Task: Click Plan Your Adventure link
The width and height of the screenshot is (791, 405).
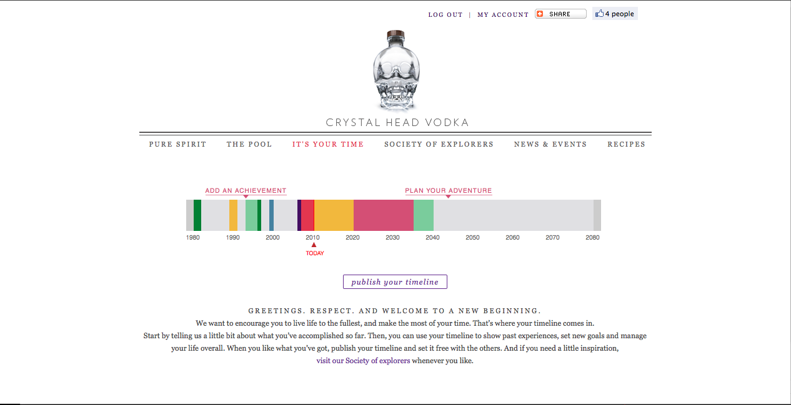Action: click(x=449, y=191)
